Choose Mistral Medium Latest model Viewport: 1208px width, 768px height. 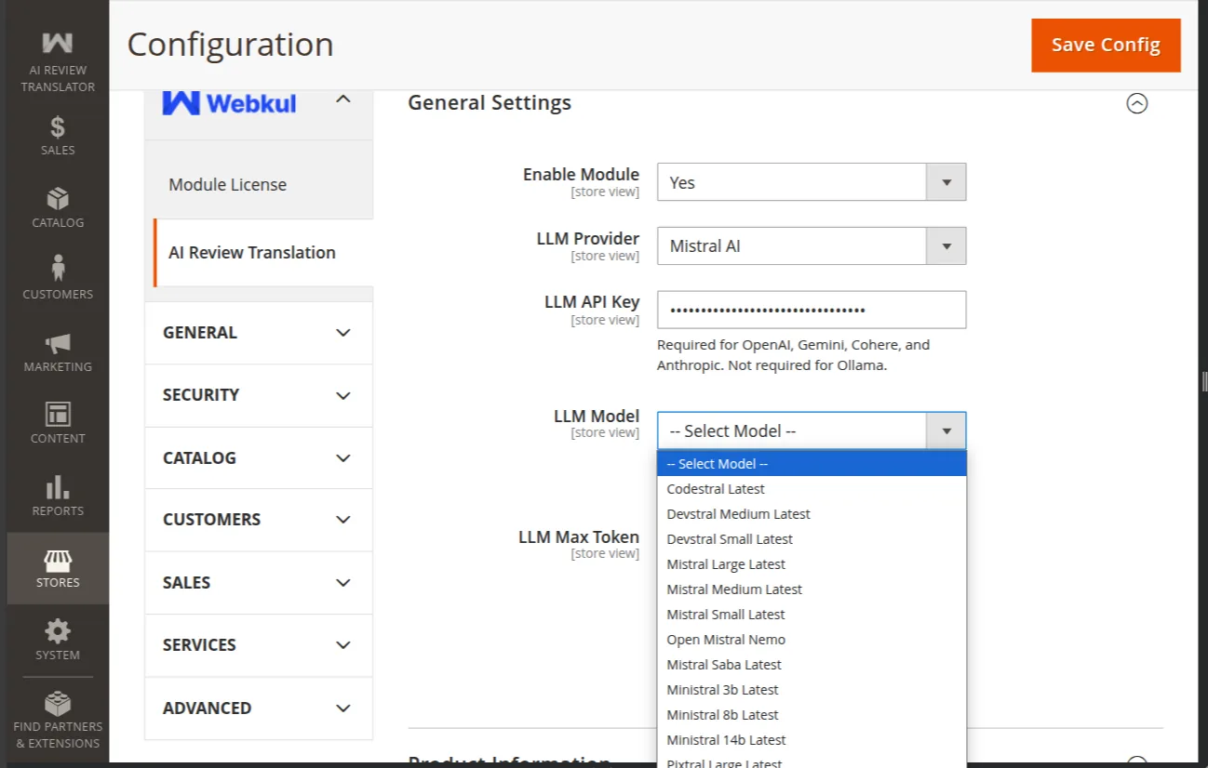tap(812, 589)
